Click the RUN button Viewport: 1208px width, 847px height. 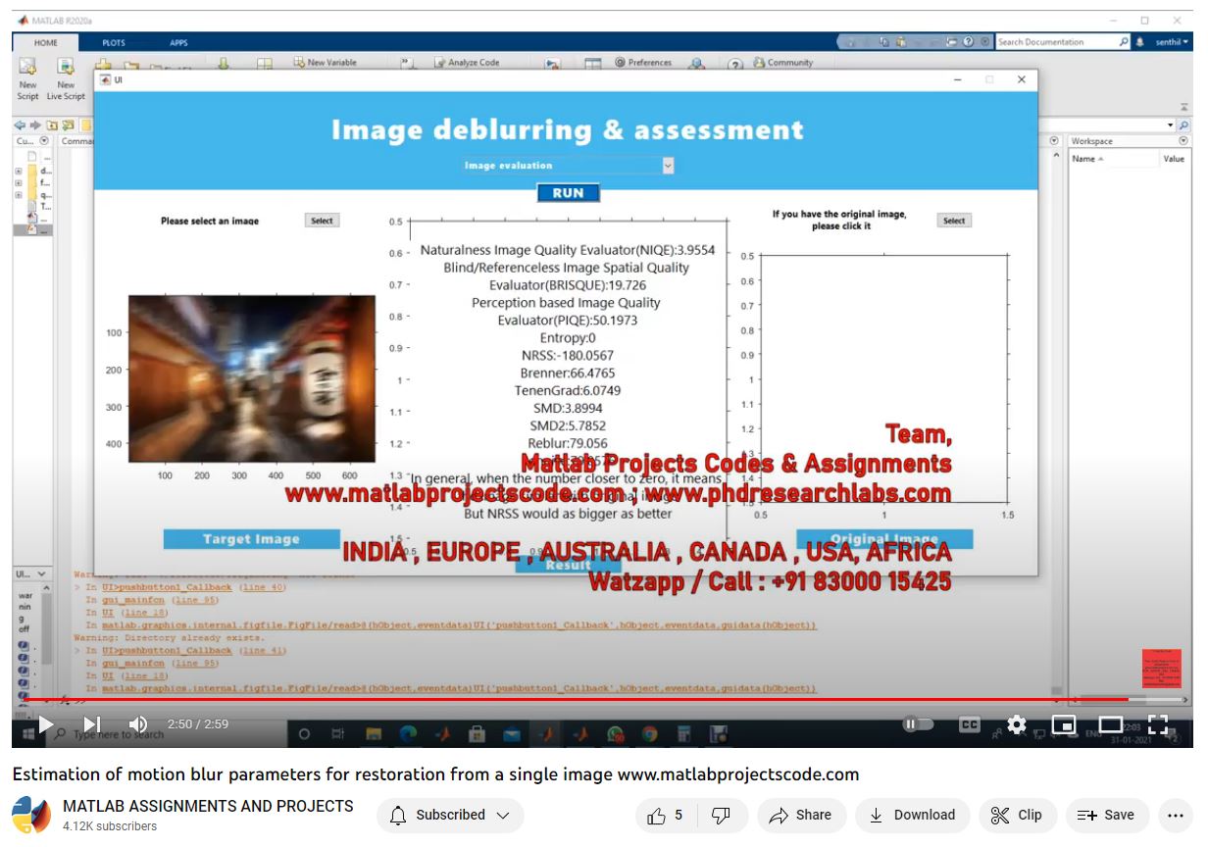[568, 193]
